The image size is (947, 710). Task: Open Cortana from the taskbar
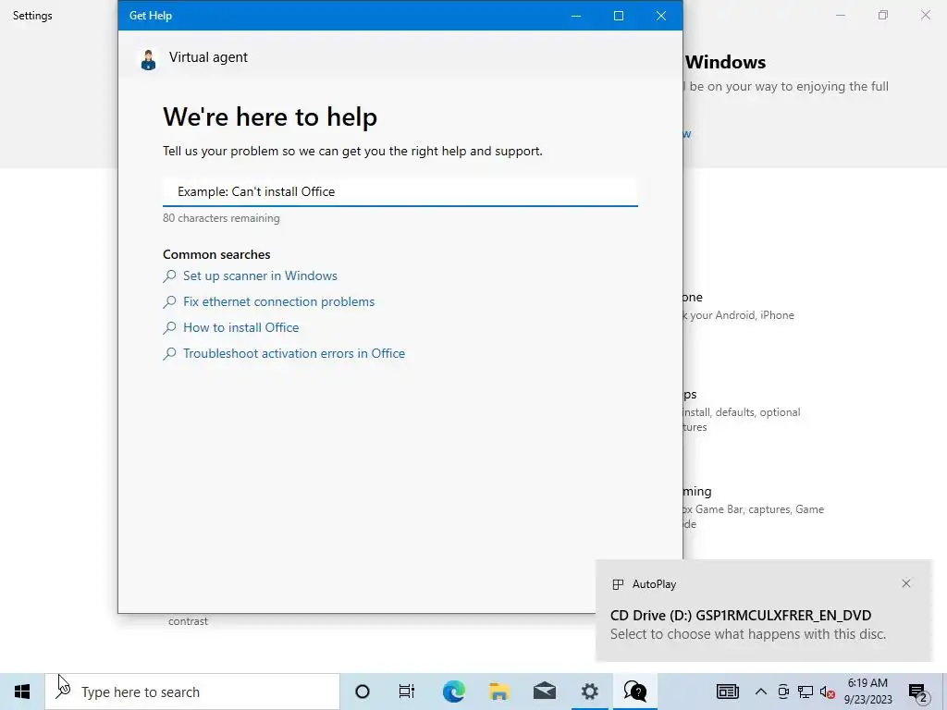(x=363, y=692)
